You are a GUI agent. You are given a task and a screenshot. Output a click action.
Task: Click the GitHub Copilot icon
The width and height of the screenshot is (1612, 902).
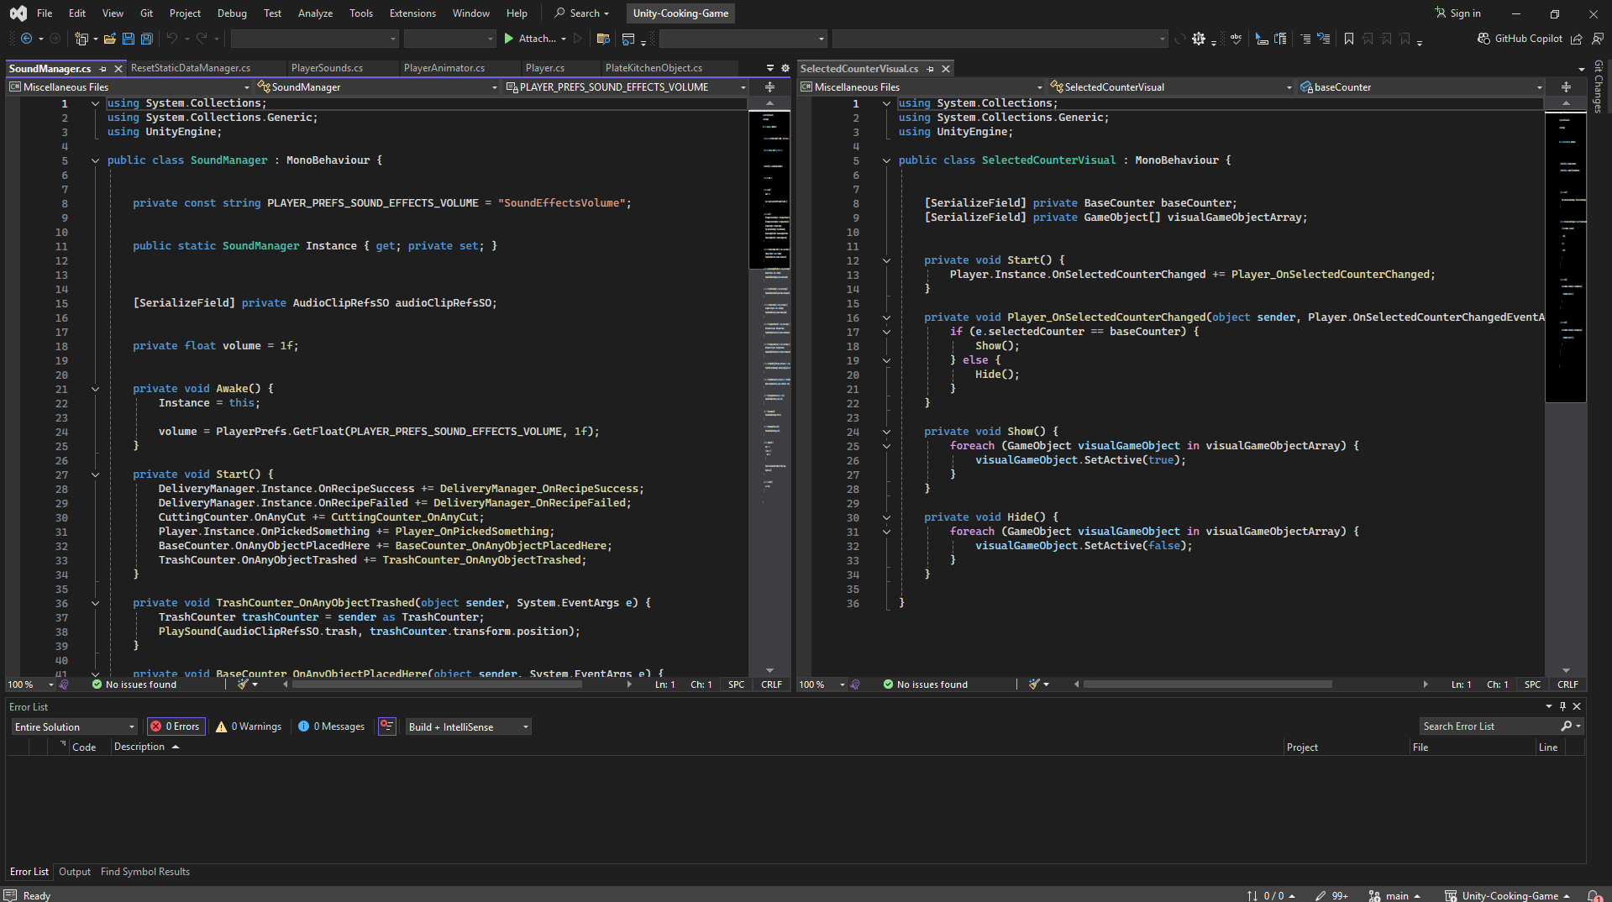coord(1483,39)
